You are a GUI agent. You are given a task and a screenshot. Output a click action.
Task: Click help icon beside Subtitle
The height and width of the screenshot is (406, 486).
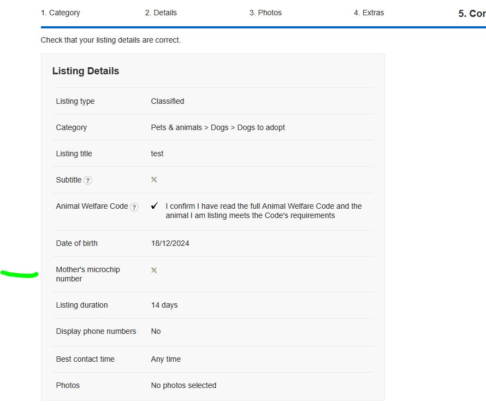click(x=88, y=180)
